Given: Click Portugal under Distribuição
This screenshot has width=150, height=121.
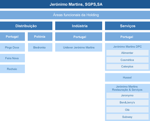Looking at the screenshot, I should point(12,37).
